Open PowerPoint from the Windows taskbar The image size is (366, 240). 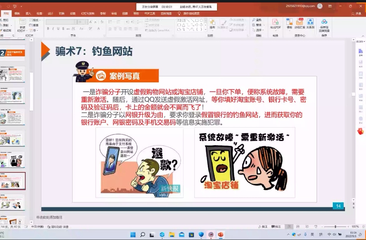click(221, 234)
